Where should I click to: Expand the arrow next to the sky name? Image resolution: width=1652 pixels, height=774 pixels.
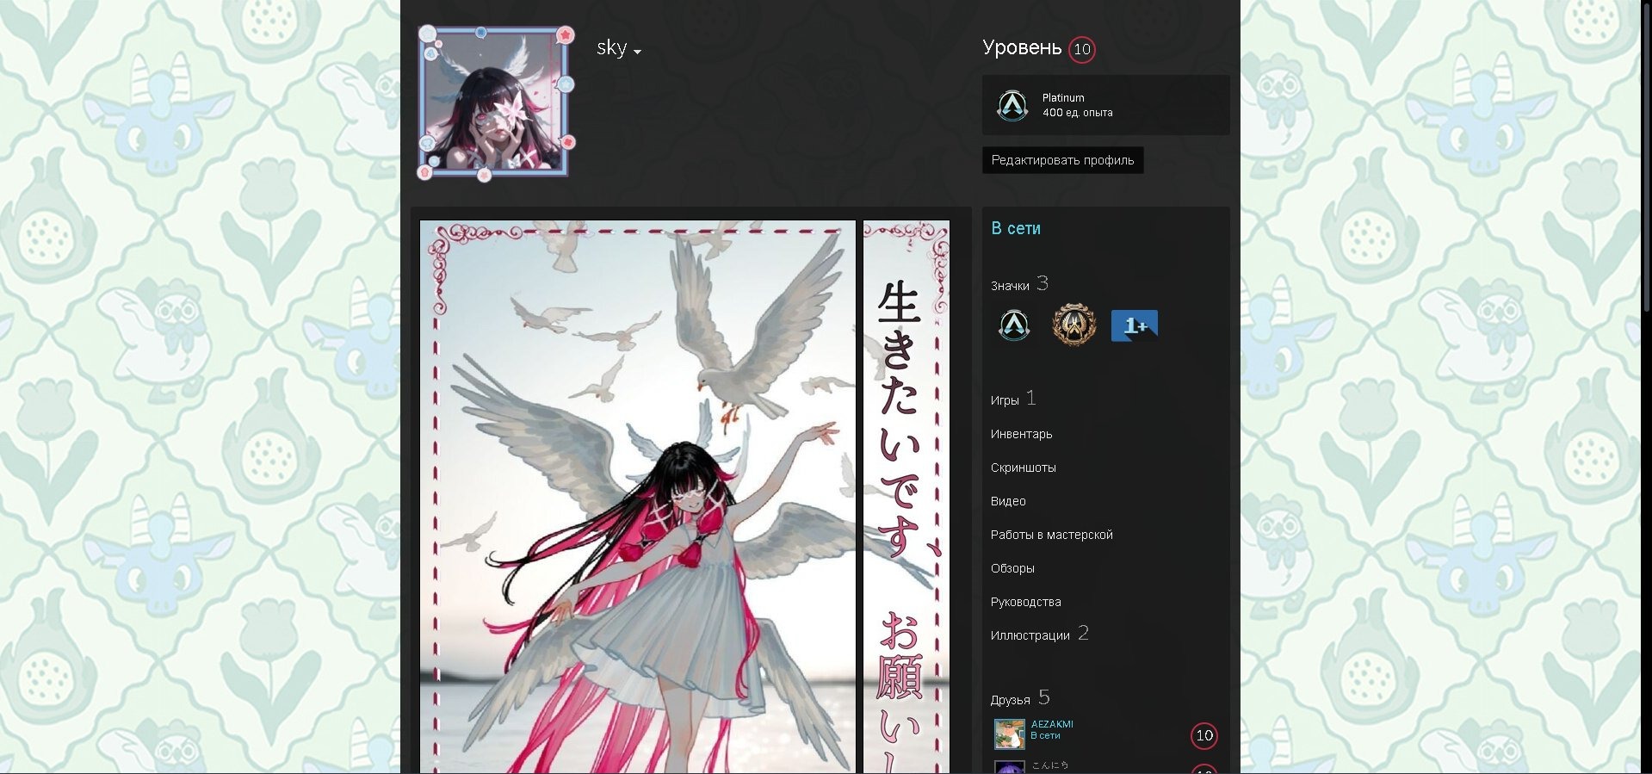coord(637,52)
